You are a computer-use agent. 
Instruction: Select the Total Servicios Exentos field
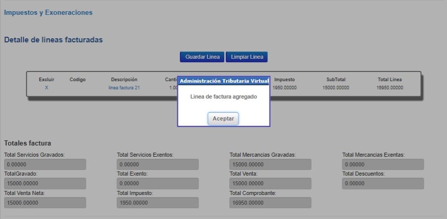pos(157,164)
